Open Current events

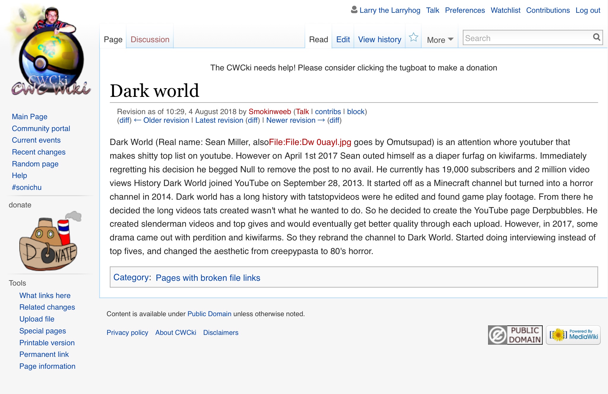tap(36, 140)
